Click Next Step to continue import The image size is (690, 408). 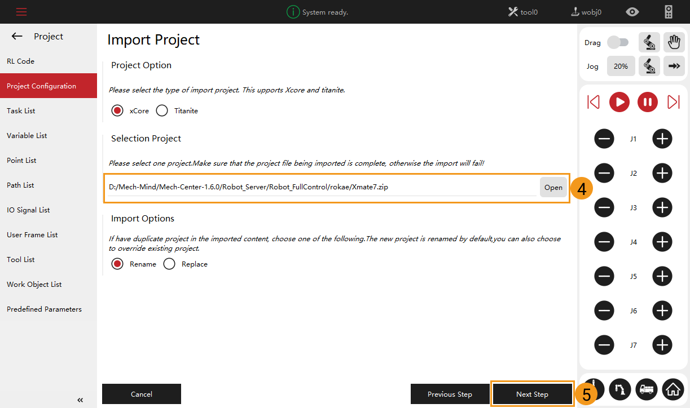click(x=531, y=394)
